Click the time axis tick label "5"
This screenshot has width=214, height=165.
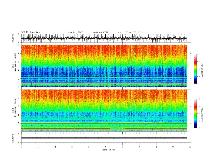(106, 147)
